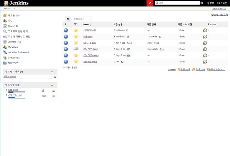Sort by the S status column header
This screenshot has width=230, height=156.
[x=65, y=24]
